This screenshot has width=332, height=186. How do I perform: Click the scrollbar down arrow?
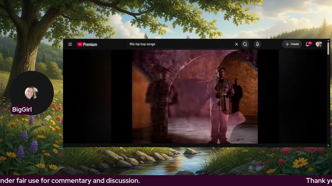pyautogui.click(x=328, y=145)
